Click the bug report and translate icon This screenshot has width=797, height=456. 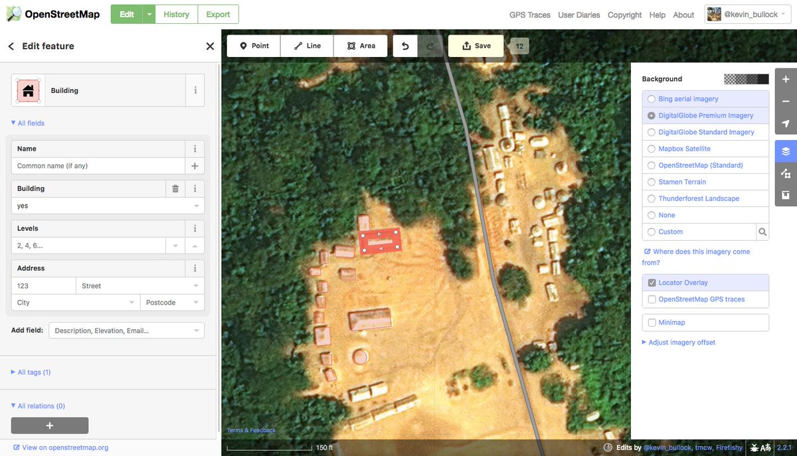point(761,448)
